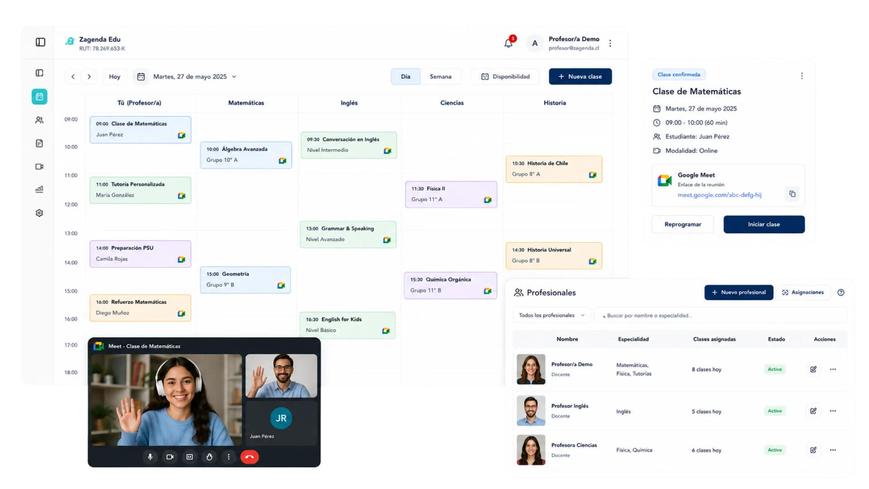Select the Día view tab
The image size is (869, 489).
406,77
